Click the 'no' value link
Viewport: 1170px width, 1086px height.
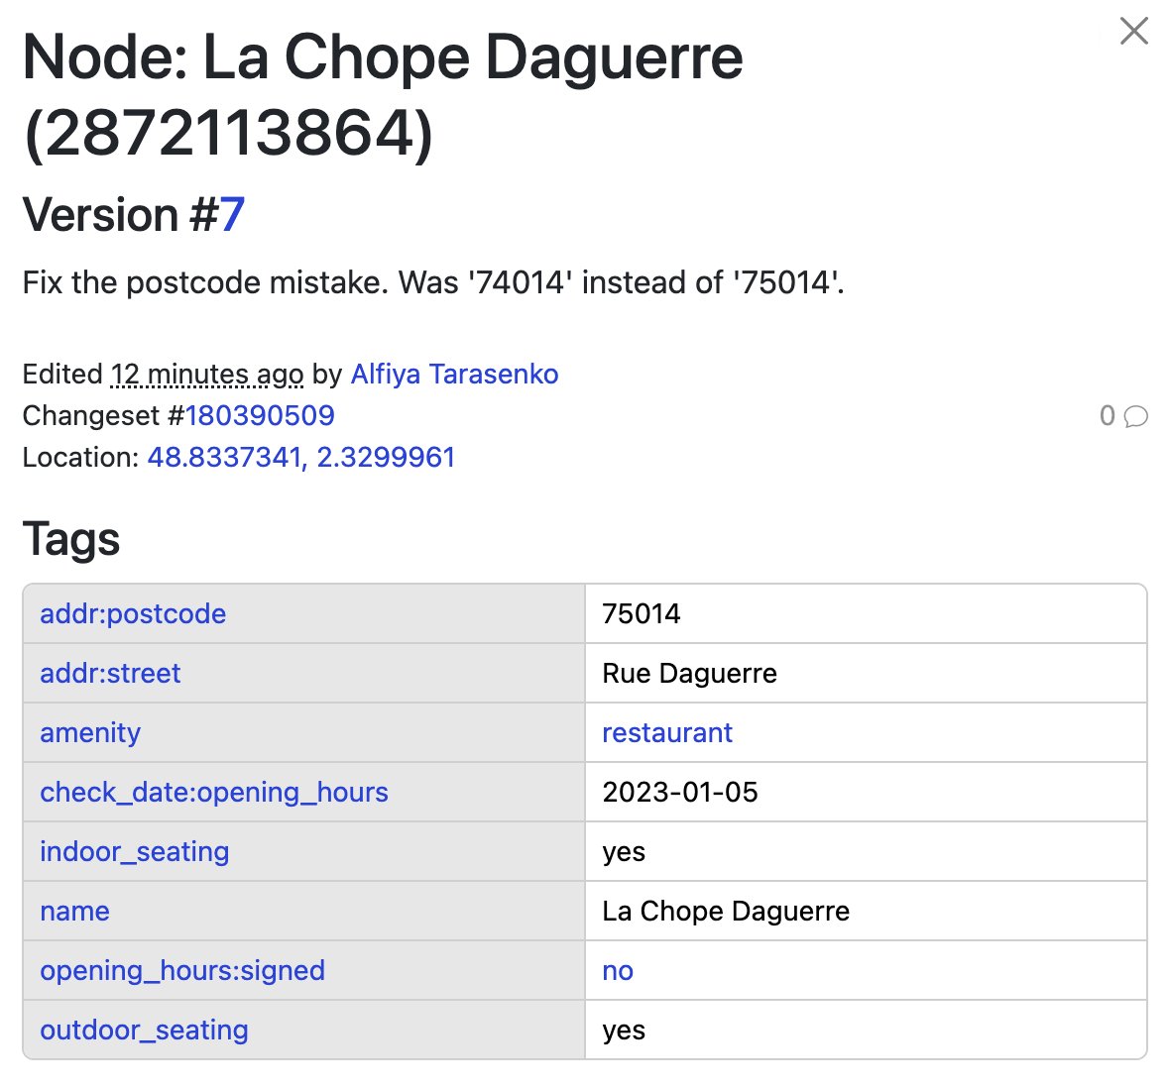617,970
